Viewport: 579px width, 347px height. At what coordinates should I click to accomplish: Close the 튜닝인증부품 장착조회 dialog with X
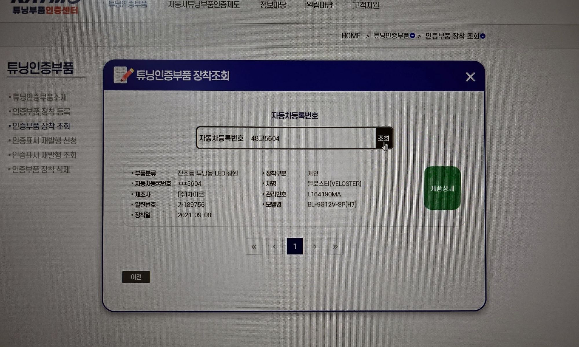(470, 77)
